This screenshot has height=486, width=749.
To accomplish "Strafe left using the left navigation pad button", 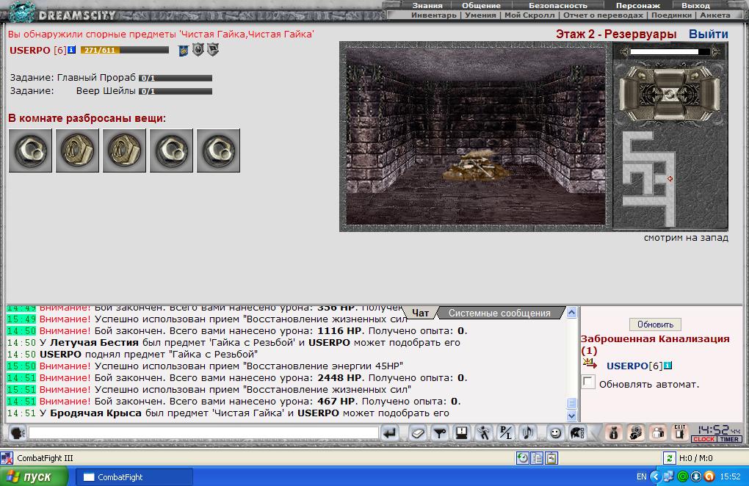I will [x=628, y=93].
